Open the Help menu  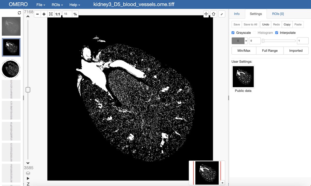point(75,5)
